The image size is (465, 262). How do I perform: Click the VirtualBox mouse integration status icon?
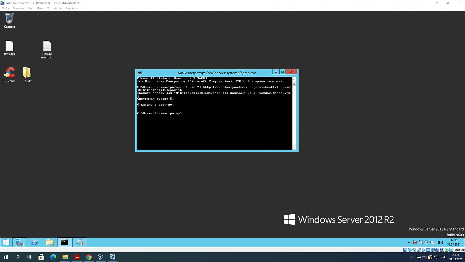point(447,250)
